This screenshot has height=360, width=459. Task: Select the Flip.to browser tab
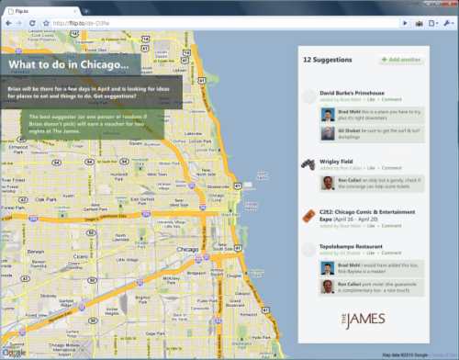[41, 11]
